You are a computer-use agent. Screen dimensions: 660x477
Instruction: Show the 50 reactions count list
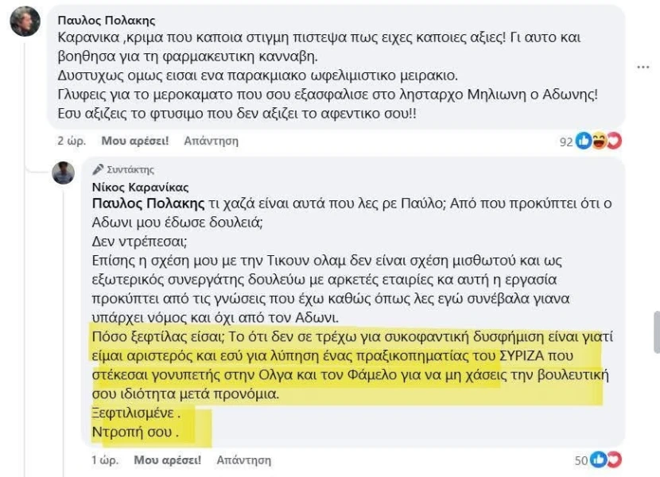click(x=580, y=460)
